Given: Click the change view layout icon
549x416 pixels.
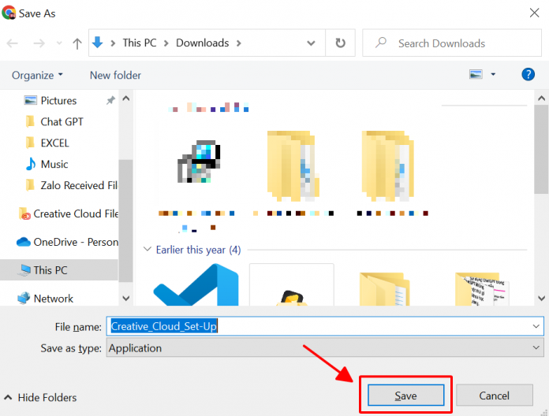Looking at the screenshot, I should tap(476, 74).
